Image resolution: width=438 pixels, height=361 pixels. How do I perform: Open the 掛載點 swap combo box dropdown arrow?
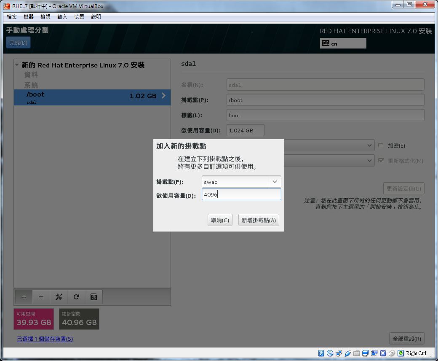pyautogui.click(x=275, y=182)
